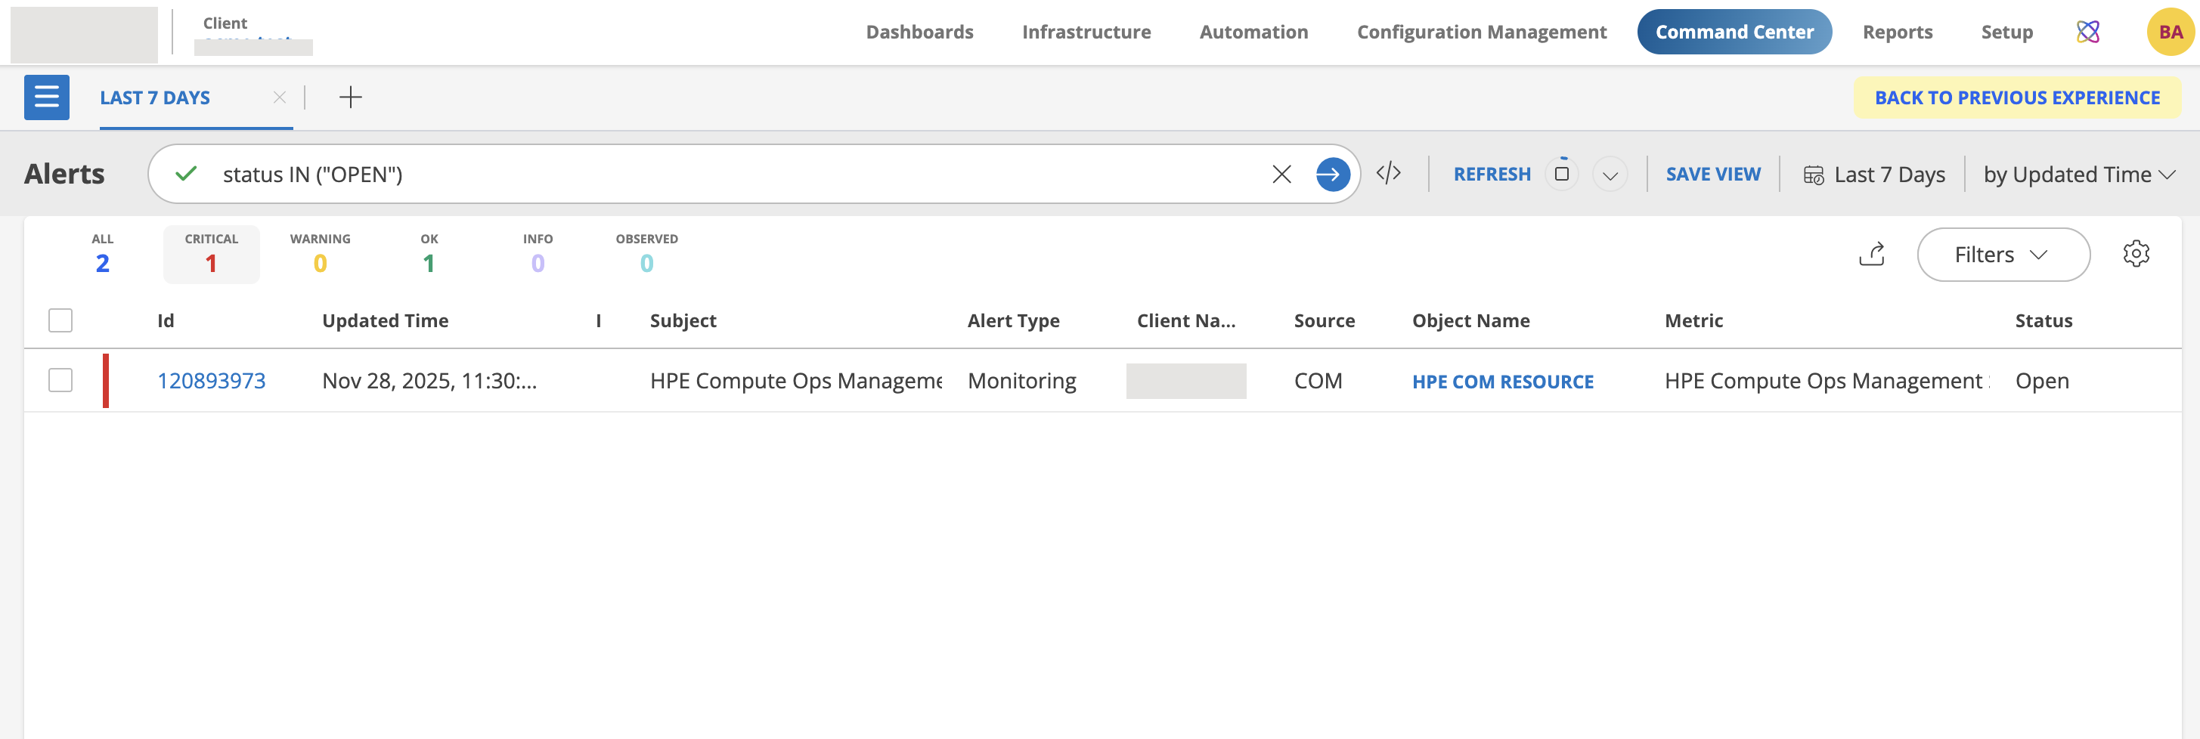Viewport: 2200px width, 739px height.
Task: Open the AI copilot atom icon
Action: (x=2087, y=32)
